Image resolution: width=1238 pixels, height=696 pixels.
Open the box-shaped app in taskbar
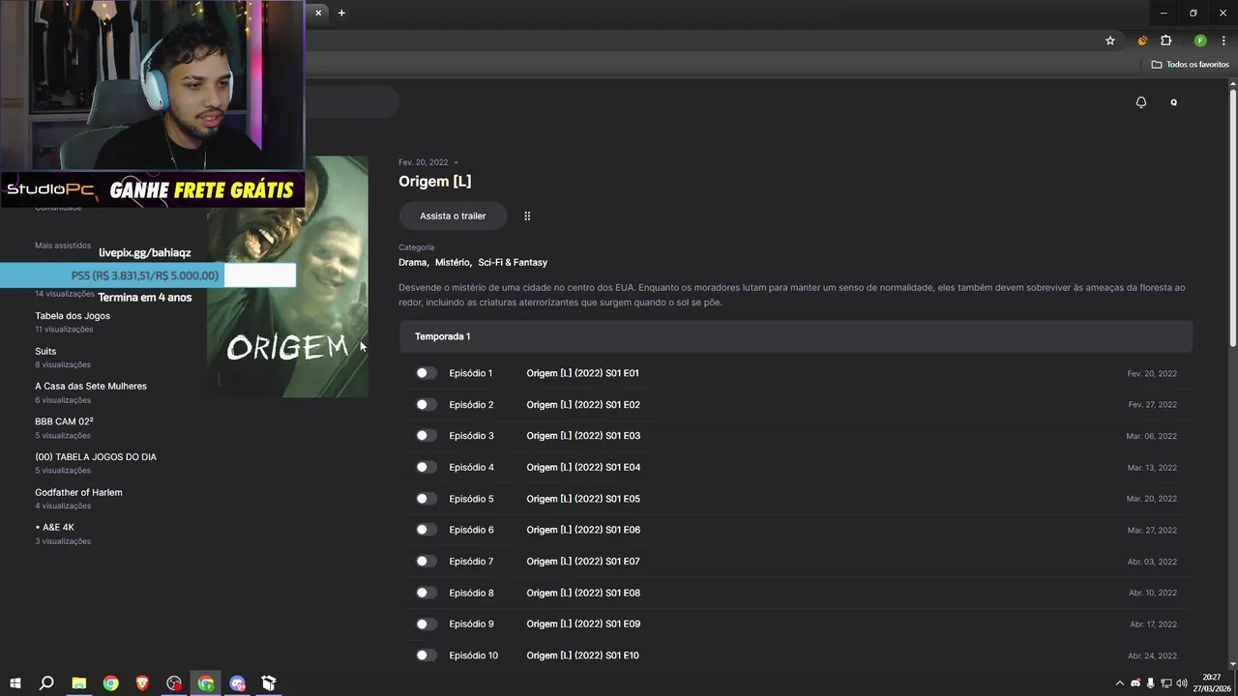tap(269, 683)
